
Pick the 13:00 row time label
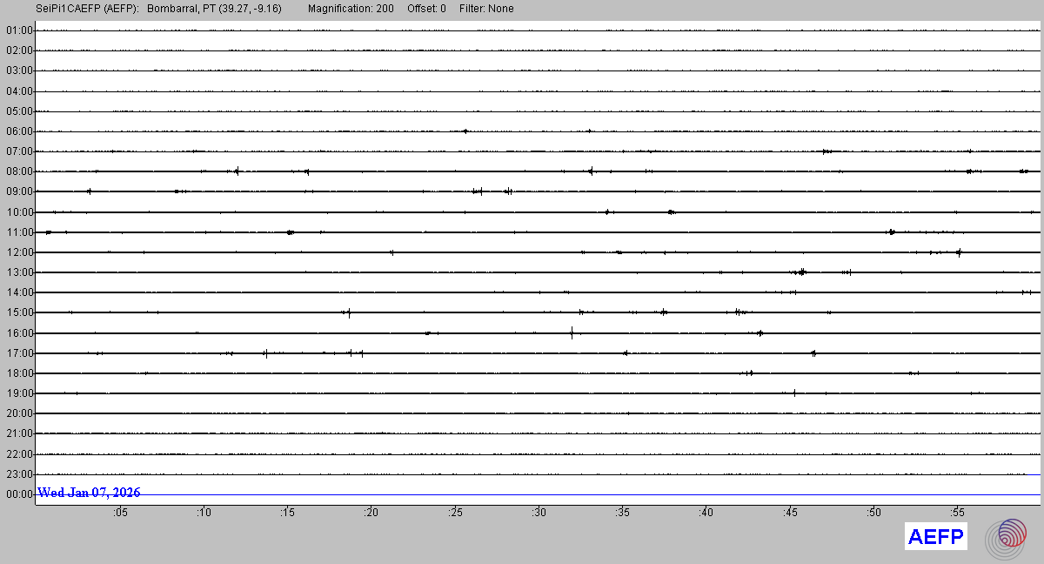click(18, 272)
